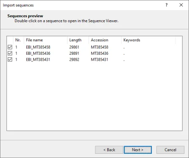The image size is (189, 158).
Task: Close the Import sequences dialog window
Action: pyautogui.click(x=181, y=5)
